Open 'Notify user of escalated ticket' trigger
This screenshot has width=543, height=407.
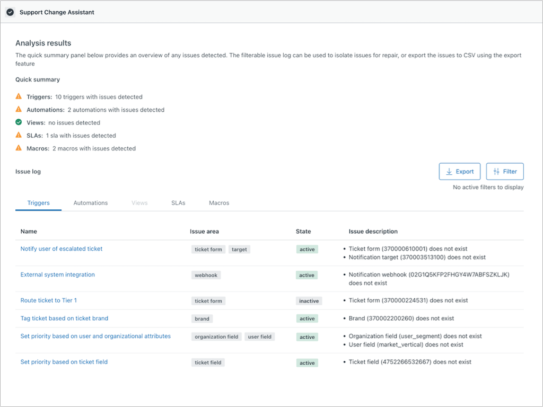pyautogui.click(x=62, y=249)
